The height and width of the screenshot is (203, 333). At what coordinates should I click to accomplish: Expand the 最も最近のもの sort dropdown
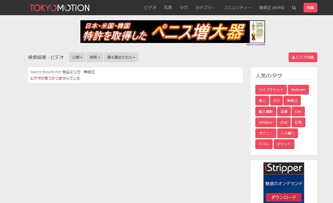(x=121, y=58)
